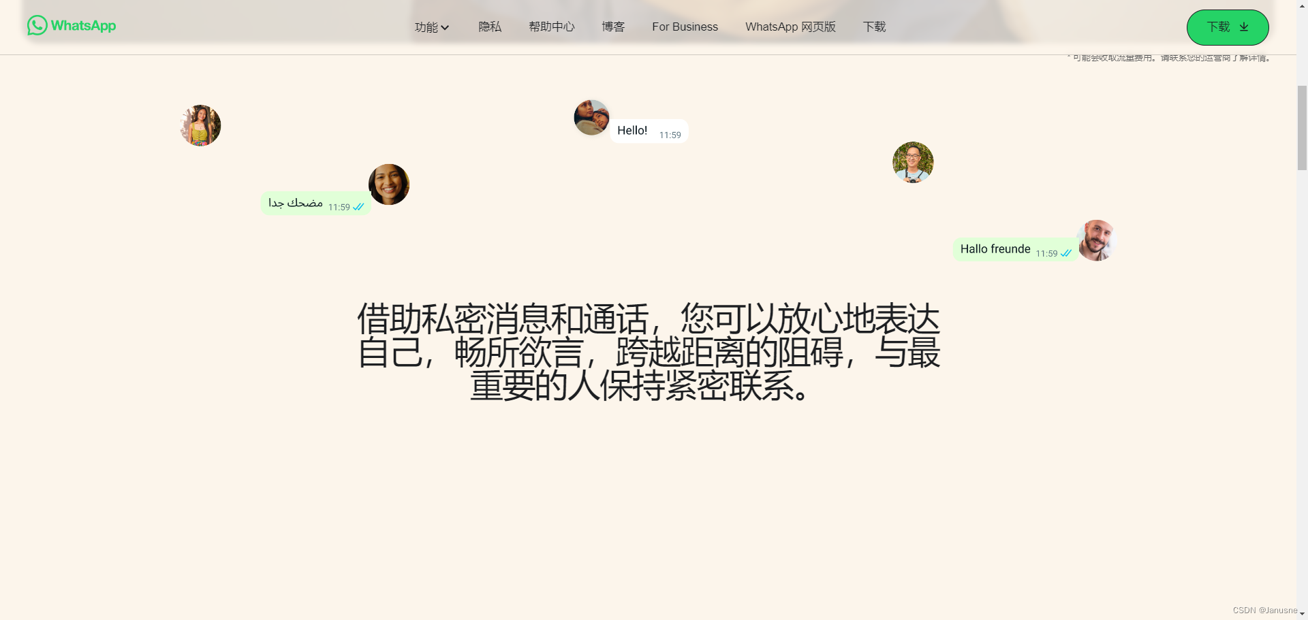Image resolution: width=1308 pixels, height=620 pixels.
Task: Click the scroll-up arrow at top of the scrollbar
Action: [x=1302, y=6]
